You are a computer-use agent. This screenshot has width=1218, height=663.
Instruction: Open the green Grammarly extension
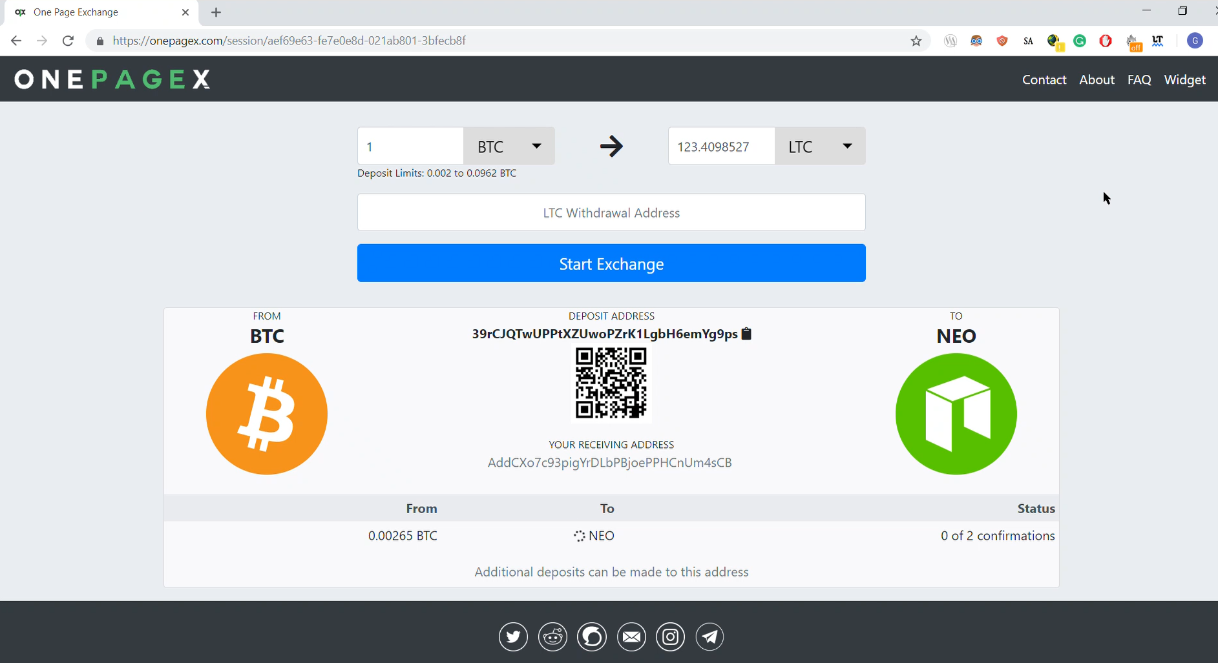pyautogui.click(x=1080, y=41)
